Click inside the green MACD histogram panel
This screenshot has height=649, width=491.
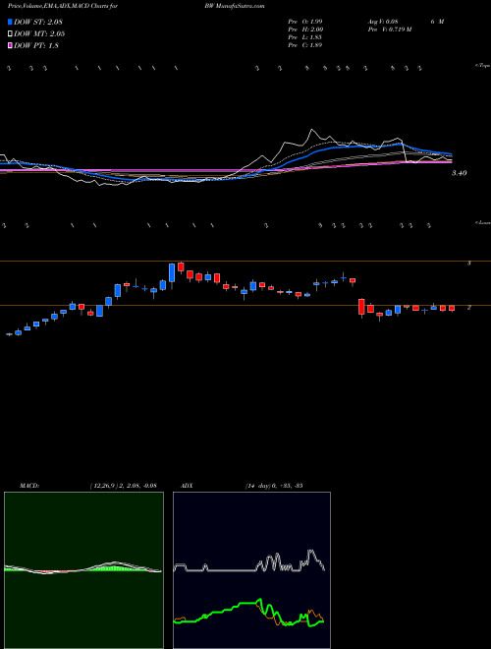[x=83, y=570]
